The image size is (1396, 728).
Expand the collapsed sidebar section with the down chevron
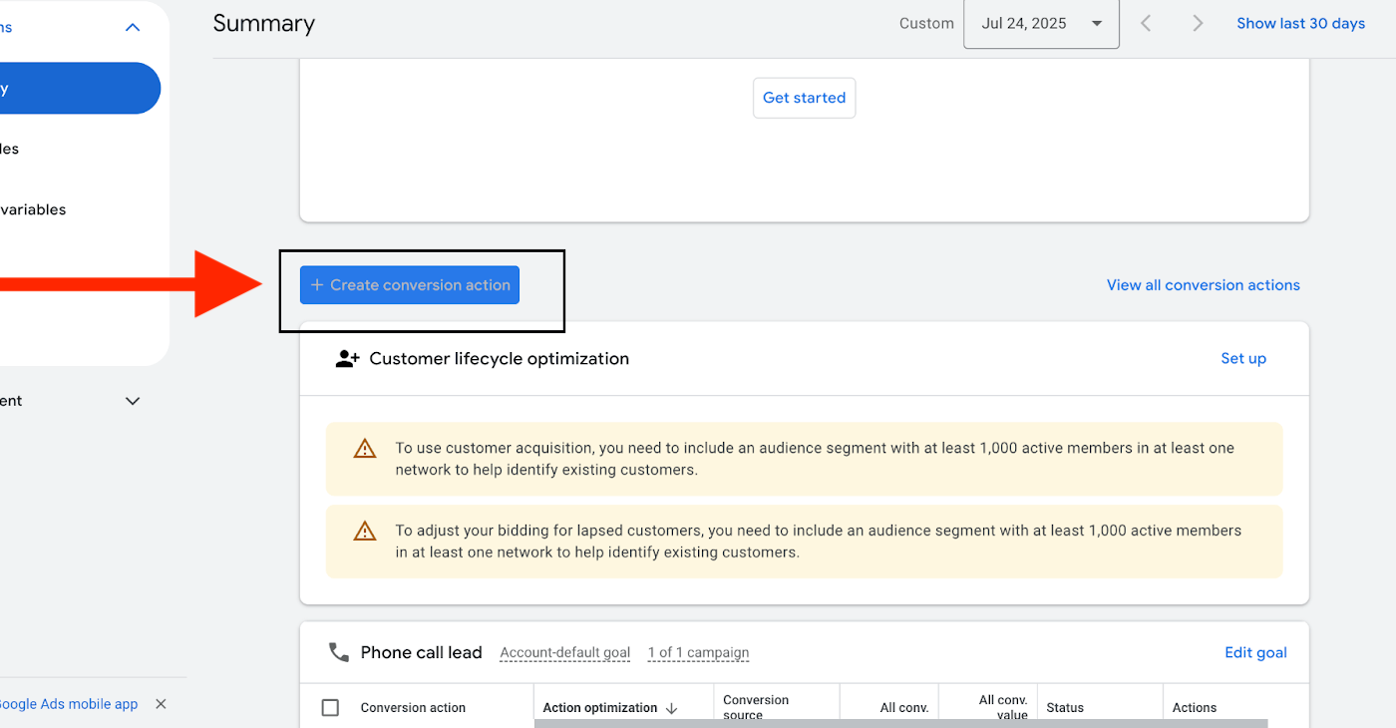133,400
